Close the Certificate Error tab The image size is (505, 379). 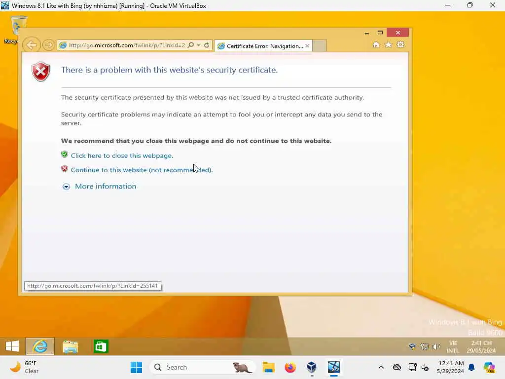click(x=307, y=46)
